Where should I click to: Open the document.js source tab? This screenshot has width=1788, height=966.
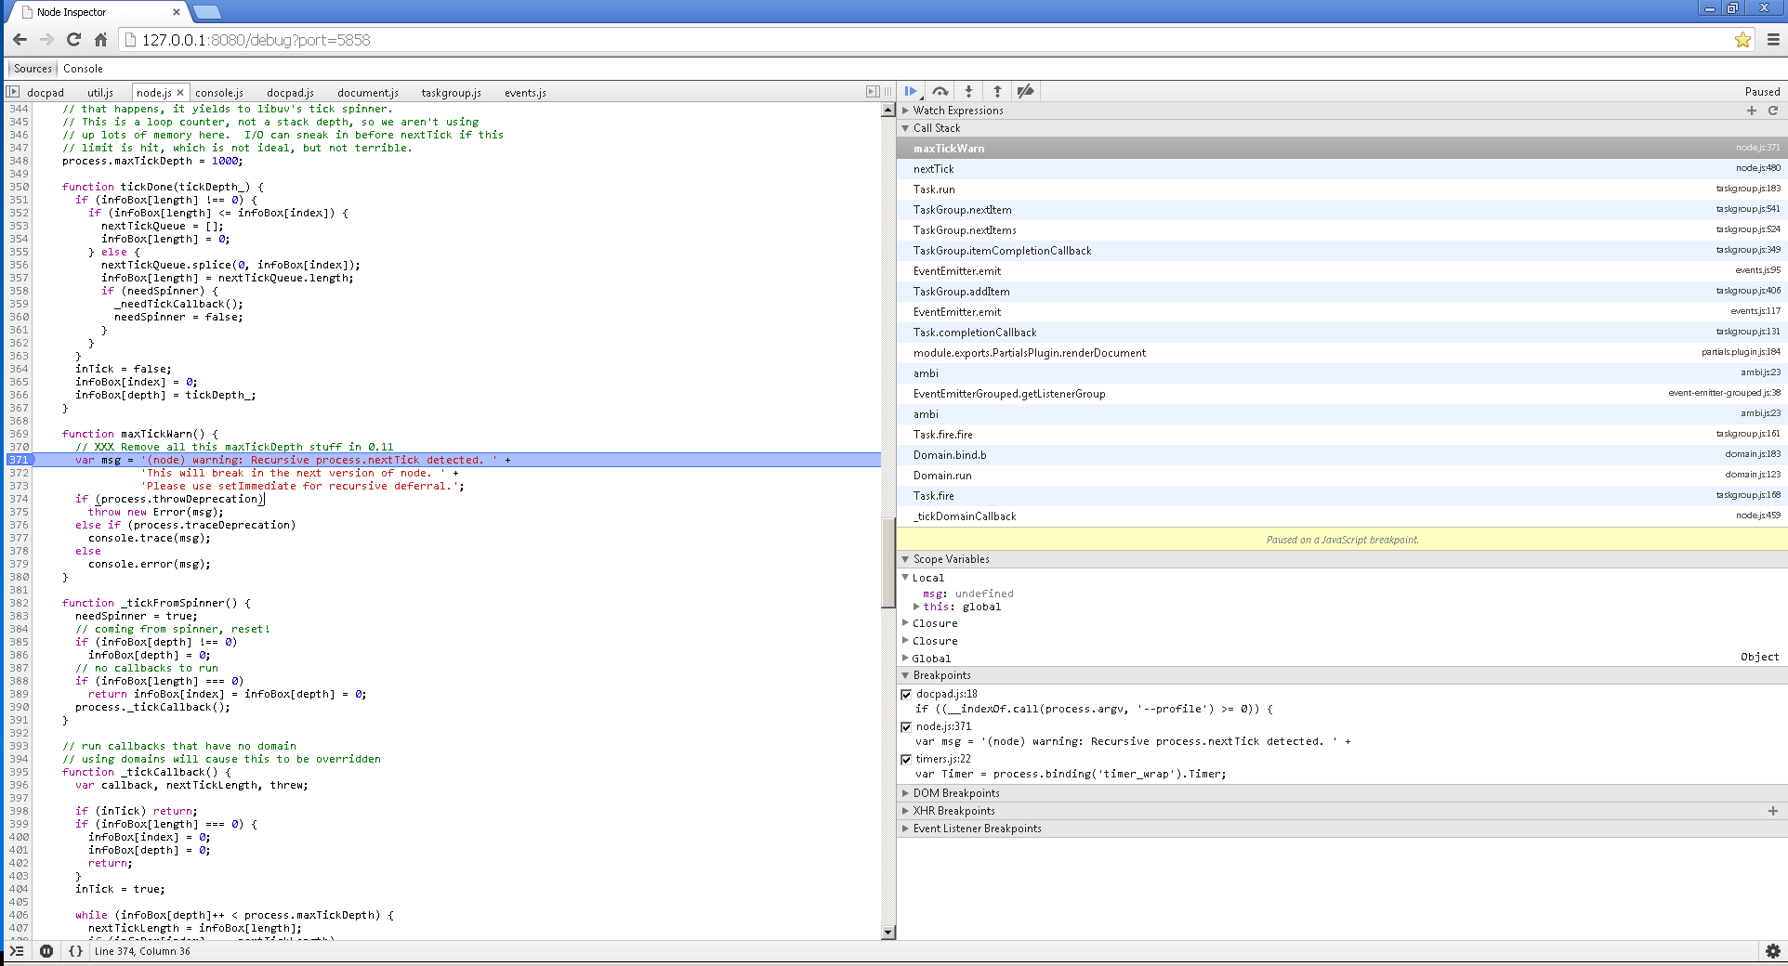368,93
